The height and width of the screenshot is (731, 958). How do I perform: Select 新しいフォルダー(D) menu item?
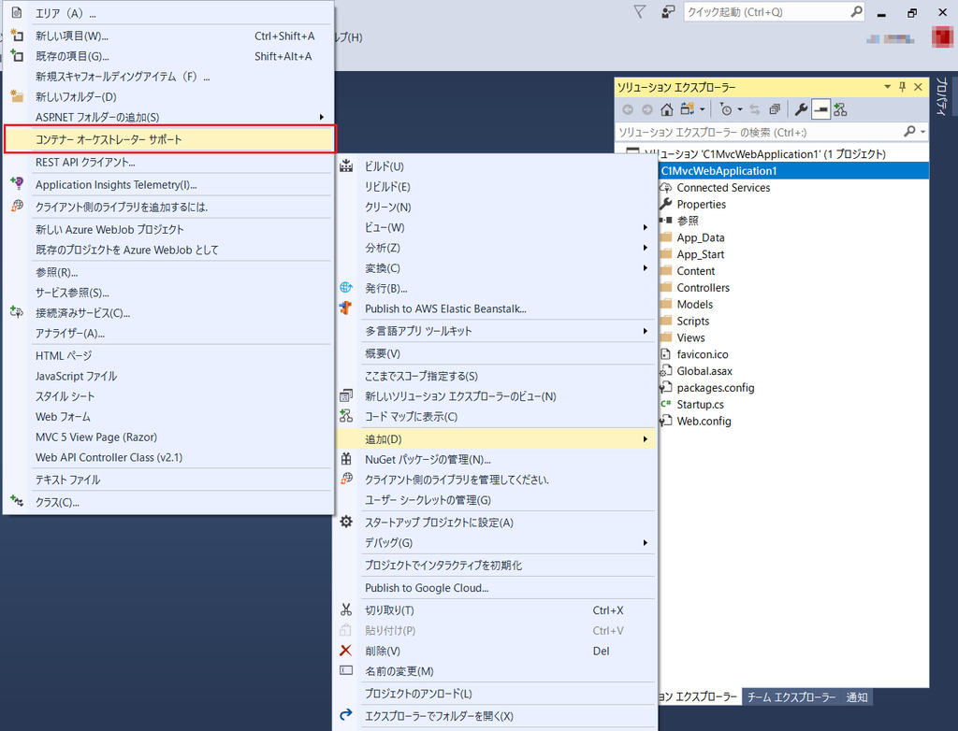[x=169, y=96]
